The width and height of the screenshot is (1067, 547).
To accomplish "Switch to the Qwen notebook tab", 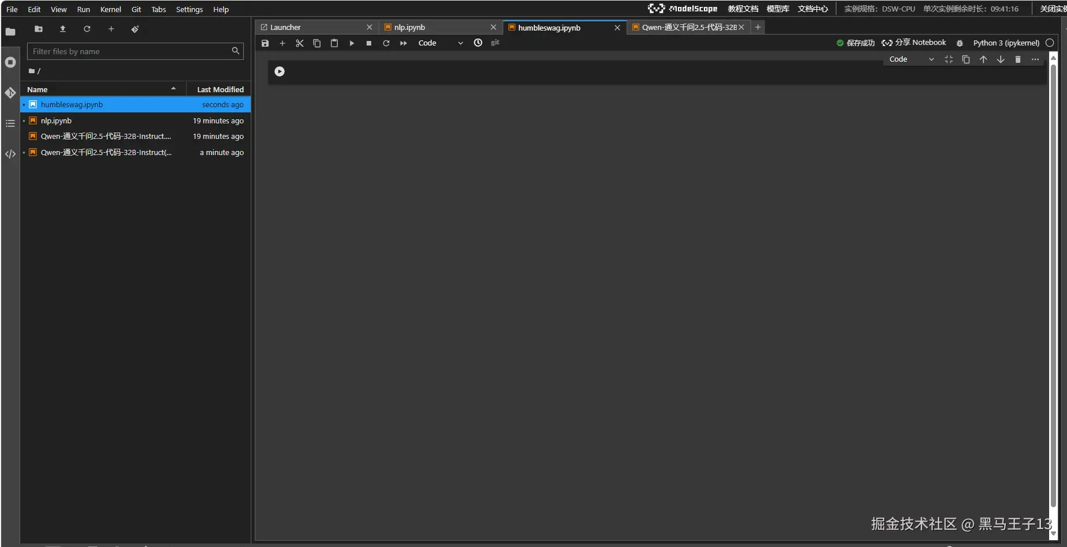I will (x=689, y=27).
